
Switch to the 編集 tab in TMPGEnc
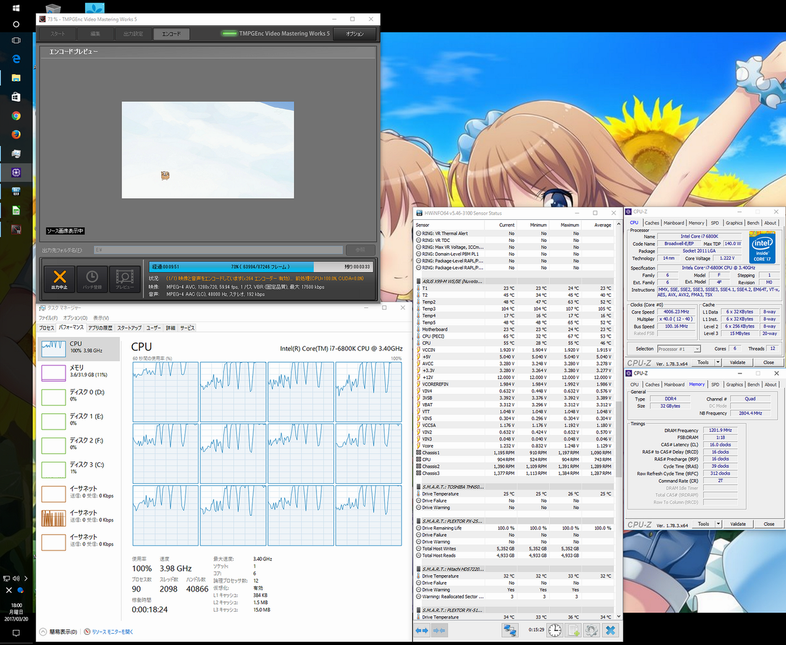(x=95, y=34)
